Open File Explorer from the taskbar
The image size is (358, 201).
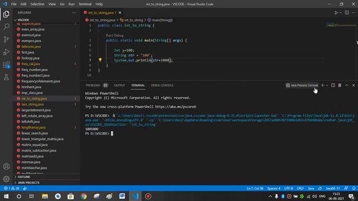pos(45,196)
